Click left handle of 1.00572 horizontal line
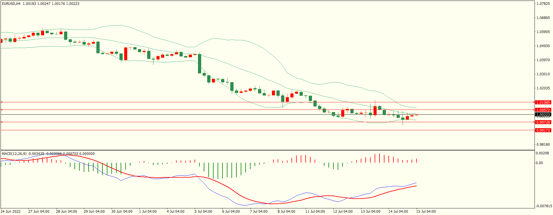The width and height of the screenshot is (553, 215). pyautogui.click(x=1, y=110)
